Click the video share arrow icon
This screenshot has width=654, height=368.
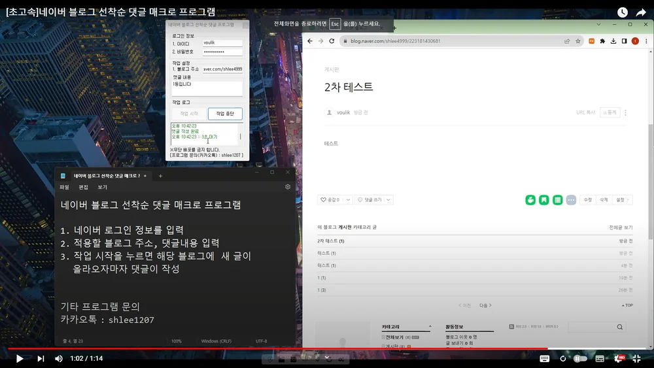[x=641, y=12]
